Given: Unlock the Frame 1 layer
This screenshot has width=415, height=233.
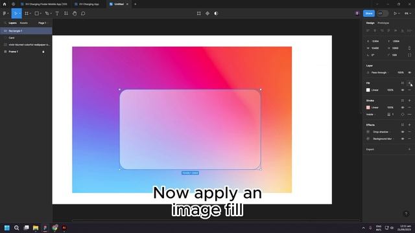Looking at the screenshot, I should [x=43, y=52].
